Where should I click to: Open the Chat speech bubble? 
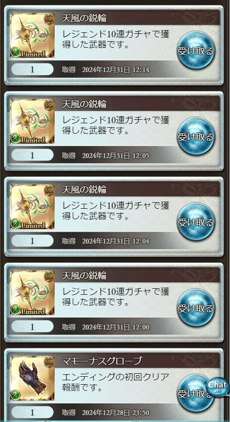[x=218, y=387]
